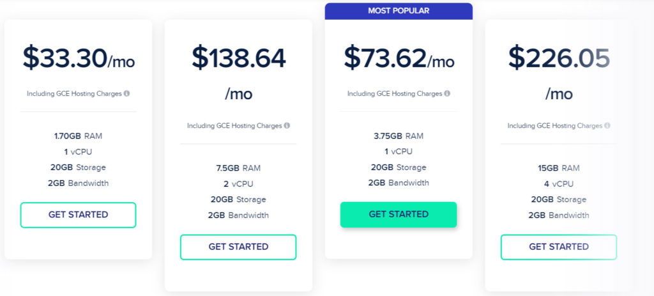Click the 2 vCPU specification line
This screenshot has height=296, width=654.
(238, 184)
